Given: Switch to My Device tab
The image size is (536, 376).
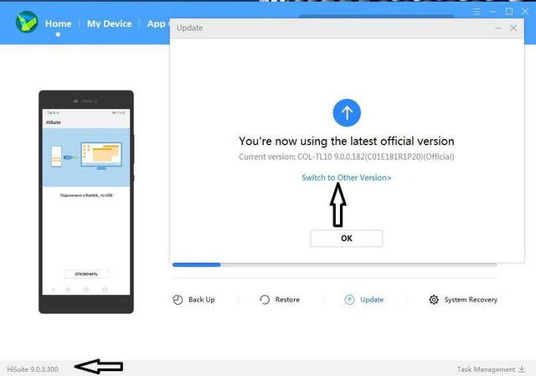Looking at the screenshot, I should (110, 23).
